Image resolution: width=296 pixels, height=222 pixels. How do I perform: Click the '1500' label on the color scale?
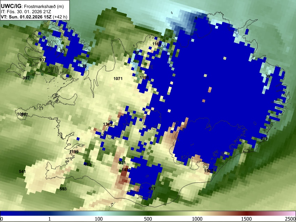246,219
